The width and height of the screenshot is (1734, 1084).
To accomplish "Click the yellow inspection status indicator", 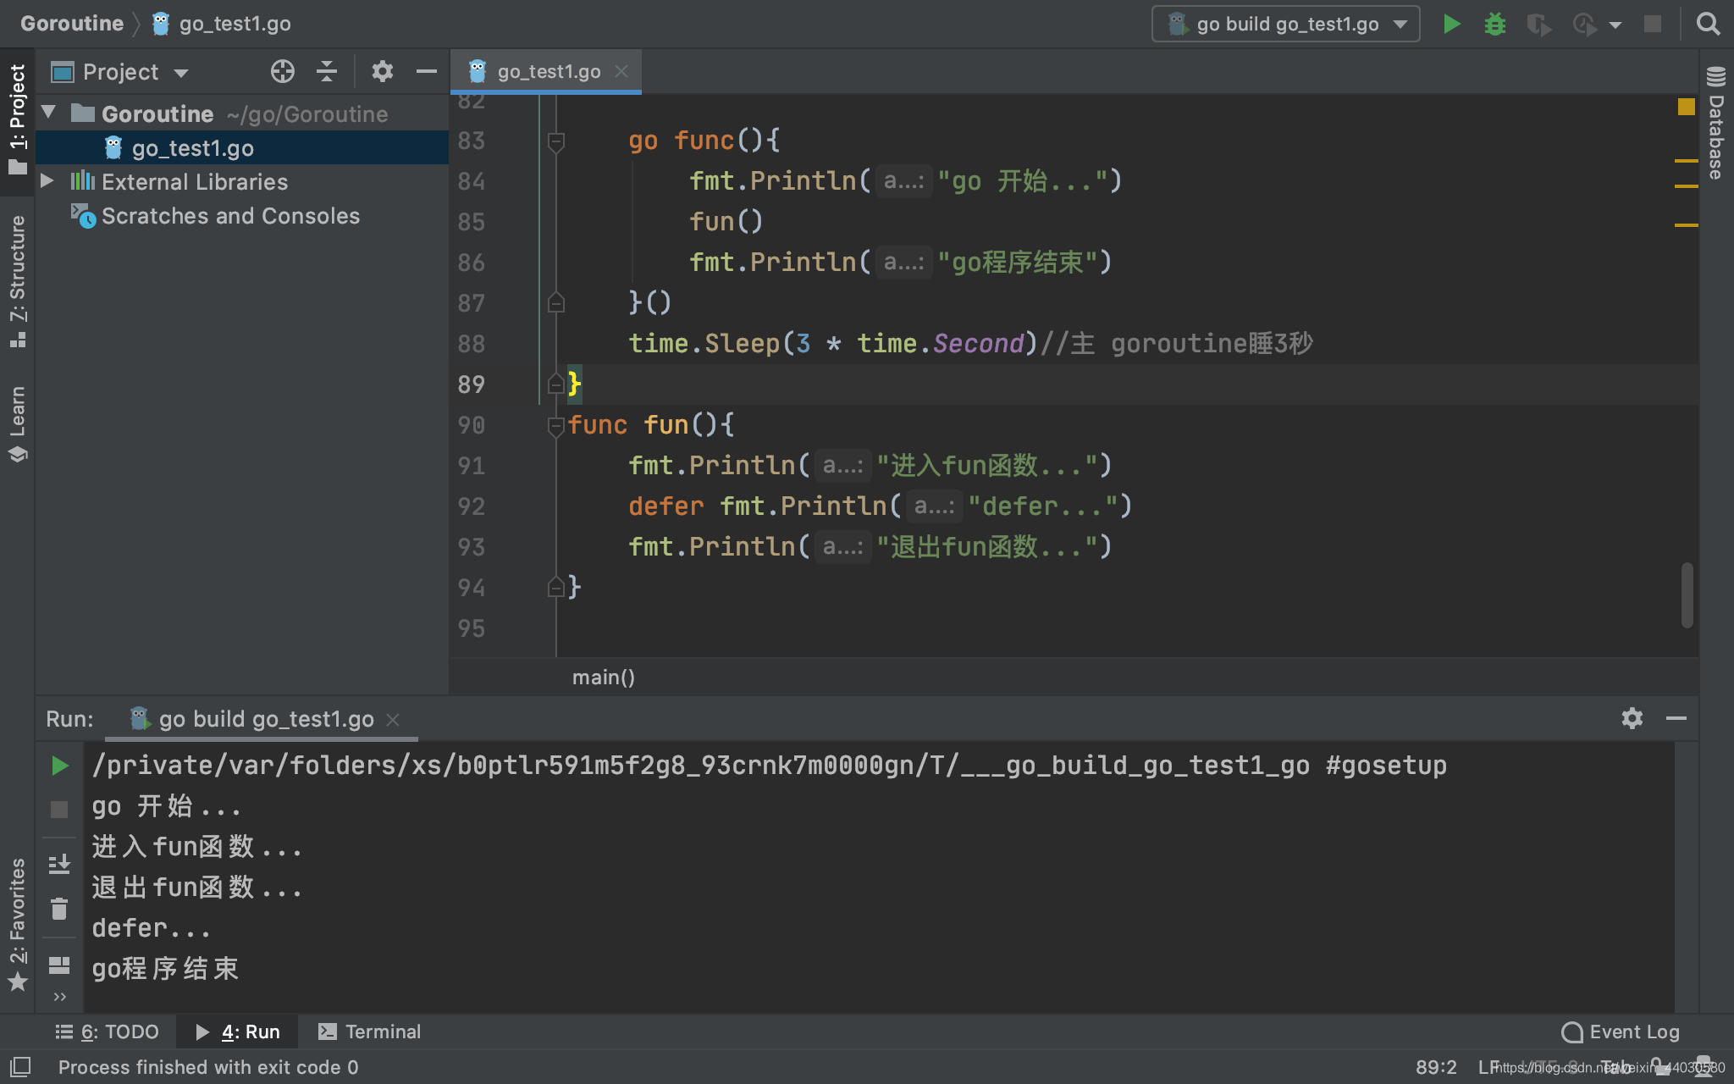I will (1687, 107).
